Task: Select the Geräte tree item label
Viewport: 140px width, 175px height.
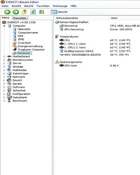Action: [x=17, y=84]
